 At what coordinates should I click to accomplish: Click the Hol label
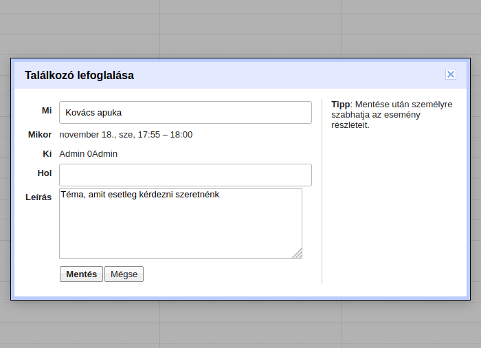45,173
